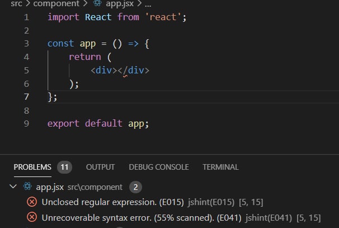Viewport: 339px width, 228px height.
Task: Click the arrow '=>' on line 3
Action: click(x=133, y=44)
